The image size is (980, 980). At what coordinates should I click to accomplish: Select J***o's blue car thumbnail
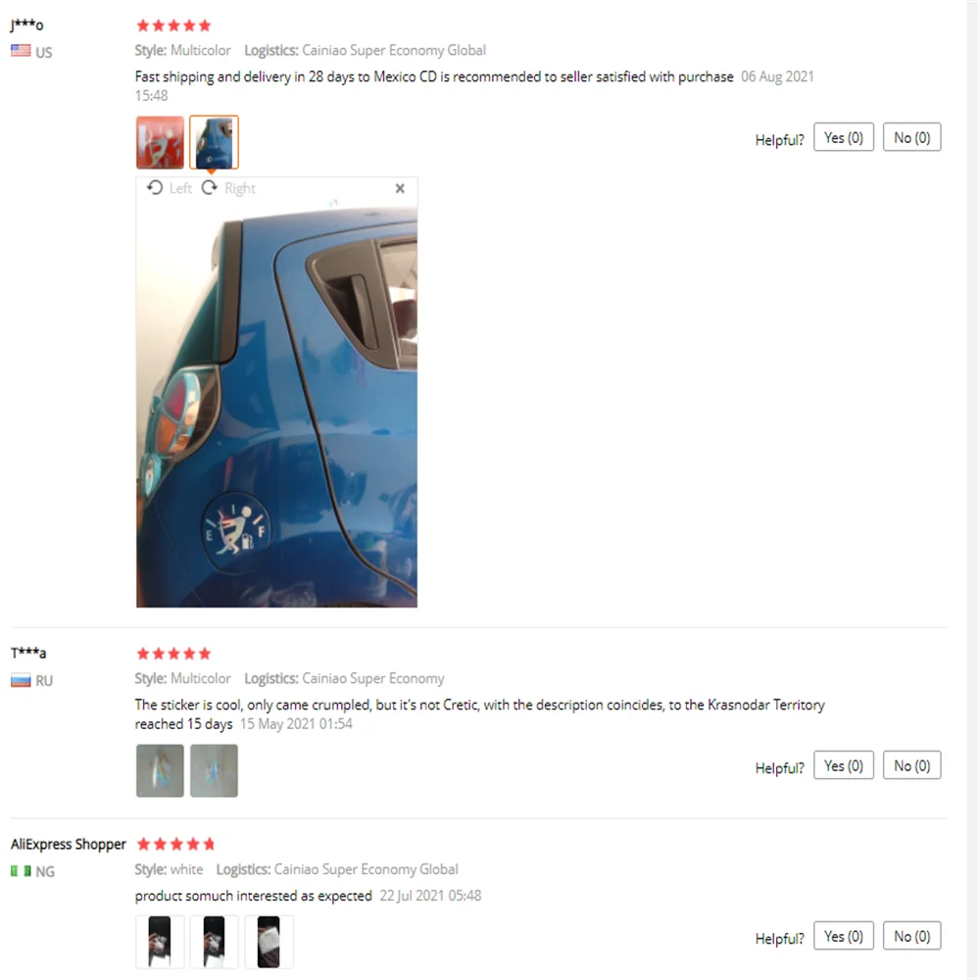(214, 142)
